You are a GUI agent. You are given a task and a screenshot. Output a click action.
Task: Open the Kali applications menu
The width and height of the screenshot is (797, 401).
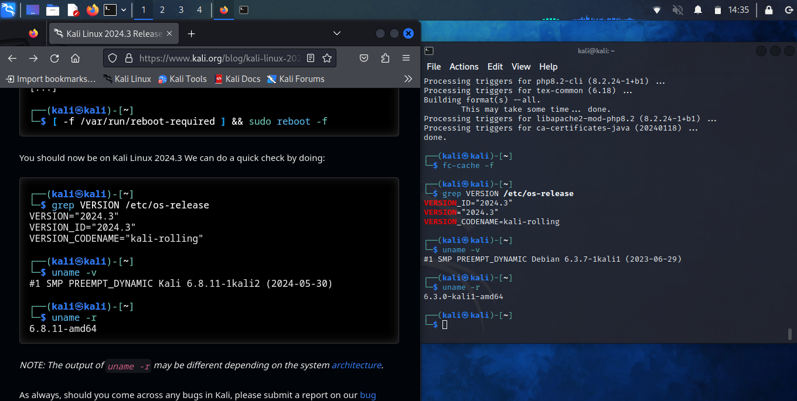(8, 9)
